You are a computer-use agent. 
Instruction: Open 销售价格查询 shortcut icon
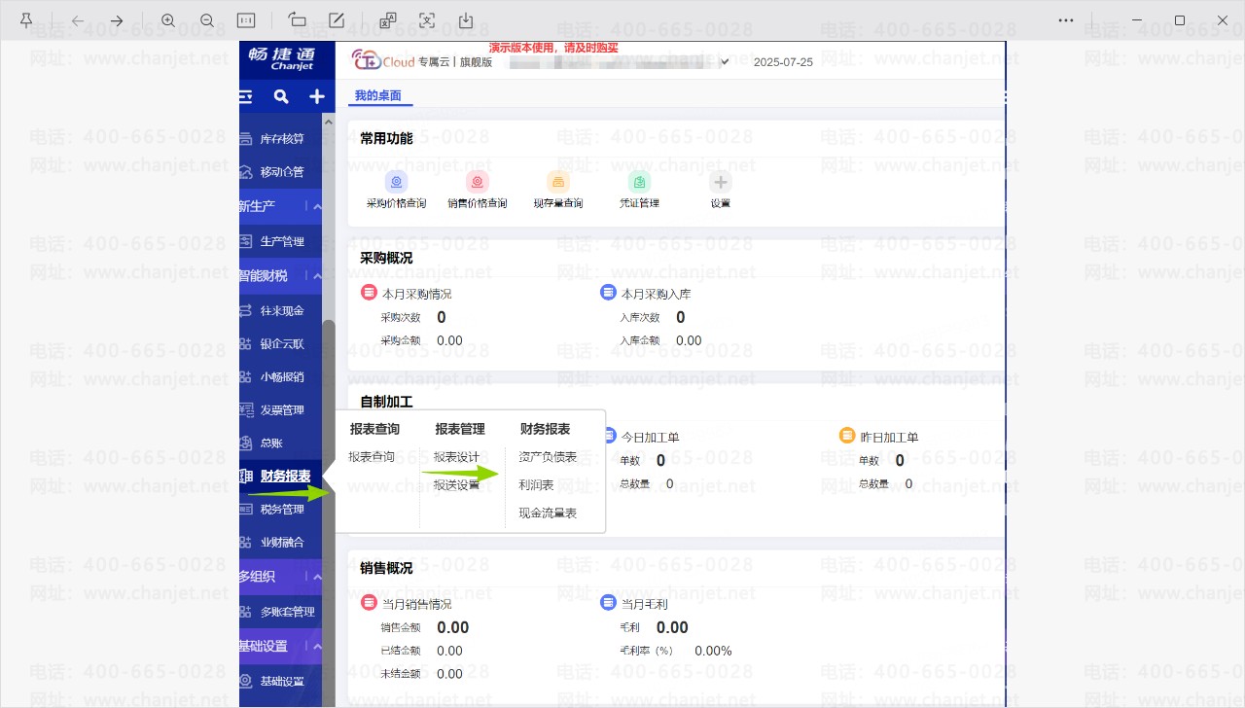477,181
